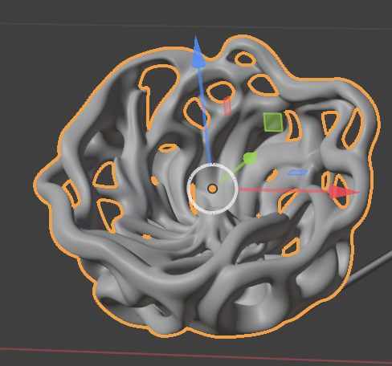Viewport: 392px width, 366px height.
Task: Click the white circle view-move handle
Action: click(x=213, y=189)
